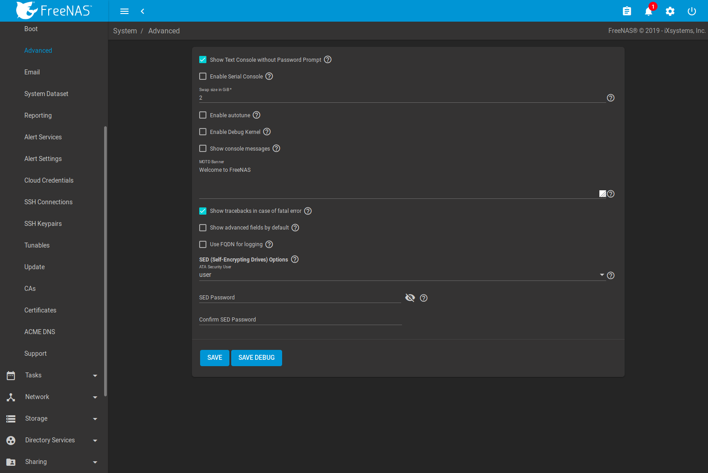Expand the Sharing menu arrow
The image size is (708, 473).
pos(95,462)
